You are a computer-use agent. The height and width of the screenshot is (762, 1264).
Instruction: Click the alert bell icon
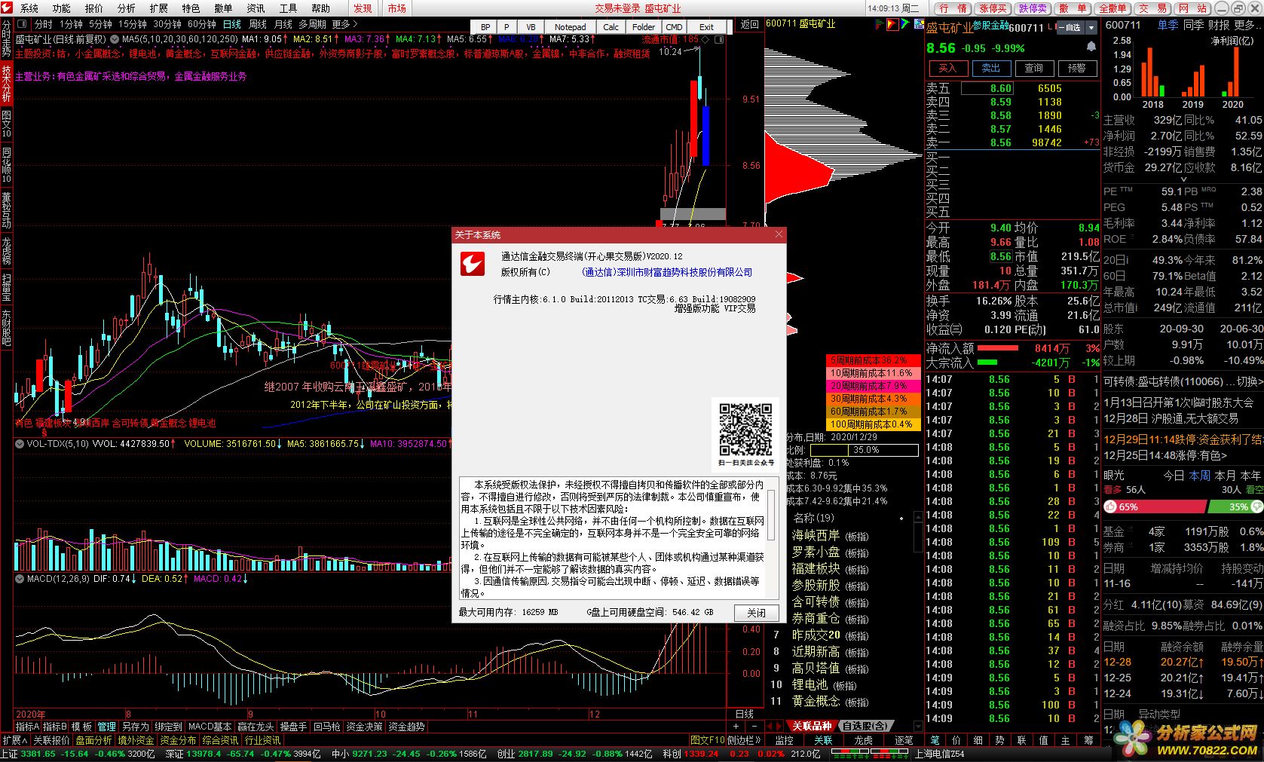1091,47
